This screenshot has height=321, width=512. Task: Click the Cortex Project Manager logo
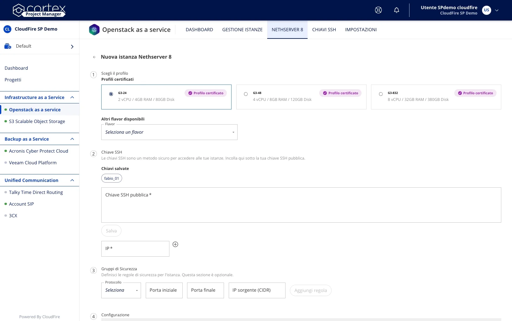39,10
